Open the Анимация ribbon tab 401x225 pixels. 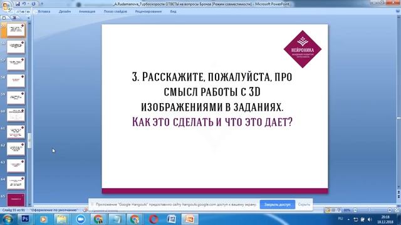[87, 11]
